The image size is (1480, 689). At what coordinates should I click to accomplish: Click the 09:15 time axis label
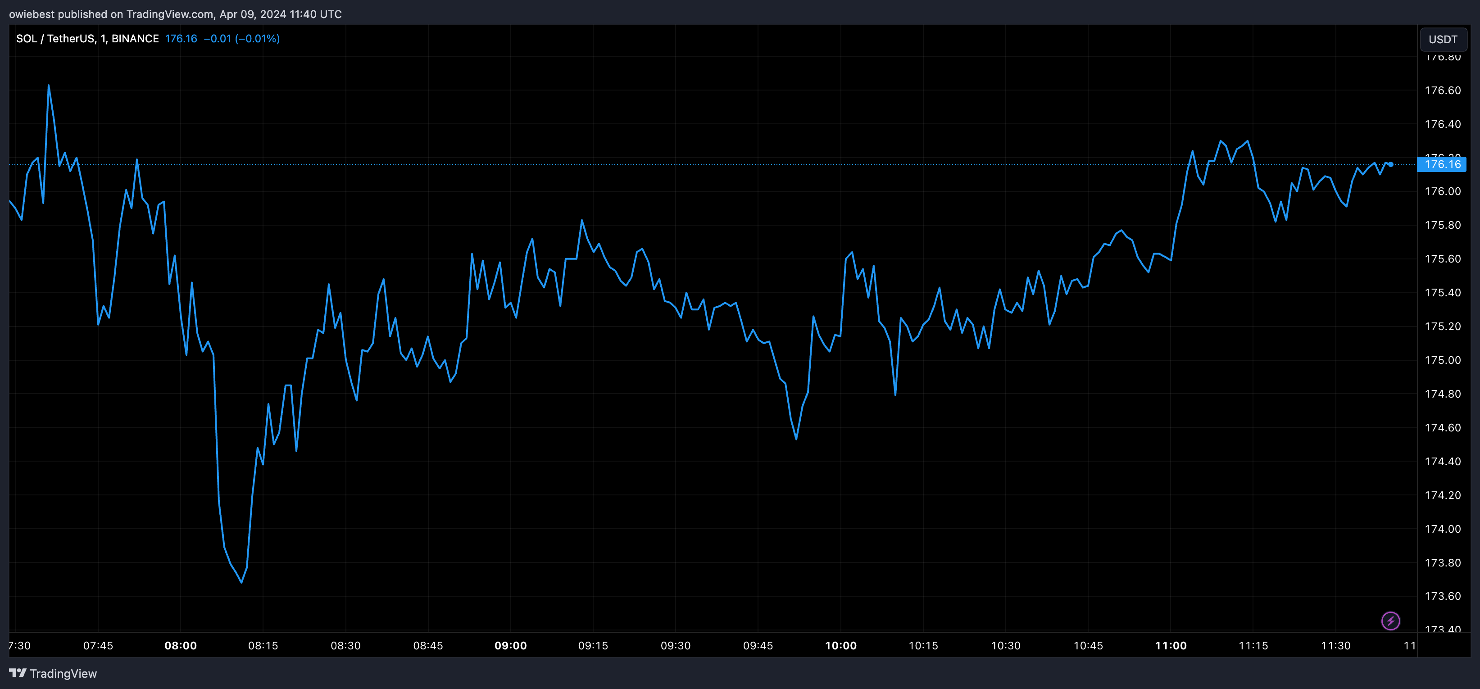click(x=593, y=645)
